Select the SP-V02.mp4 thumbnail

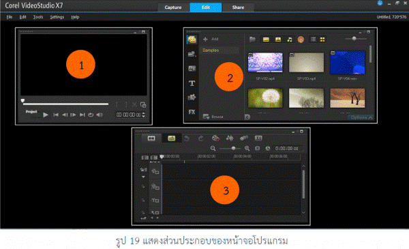(x=265, y=63)
